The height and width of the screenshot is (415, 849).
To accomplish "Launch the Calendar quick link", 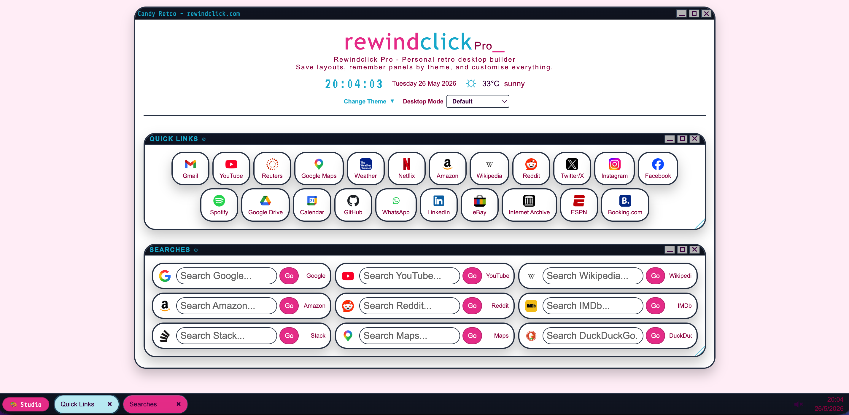I will pos(312,205).
